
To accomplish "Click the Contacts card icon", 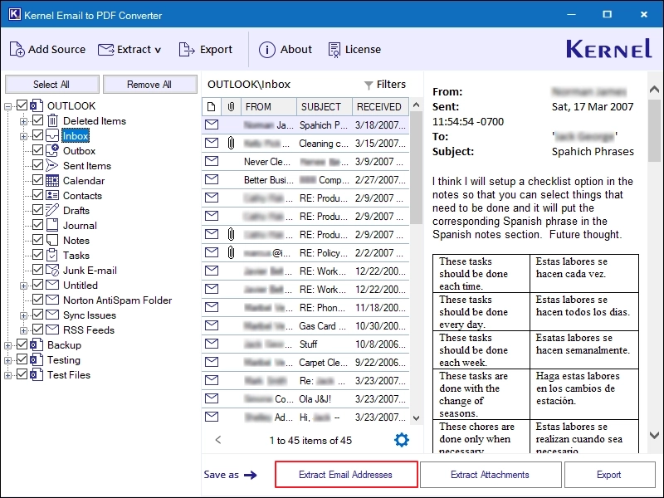I will pos(52,195).
